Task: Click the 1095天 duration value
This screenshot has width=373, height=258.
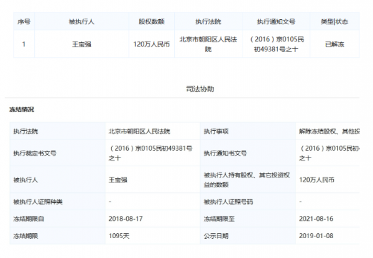Action: coord(119,236)
